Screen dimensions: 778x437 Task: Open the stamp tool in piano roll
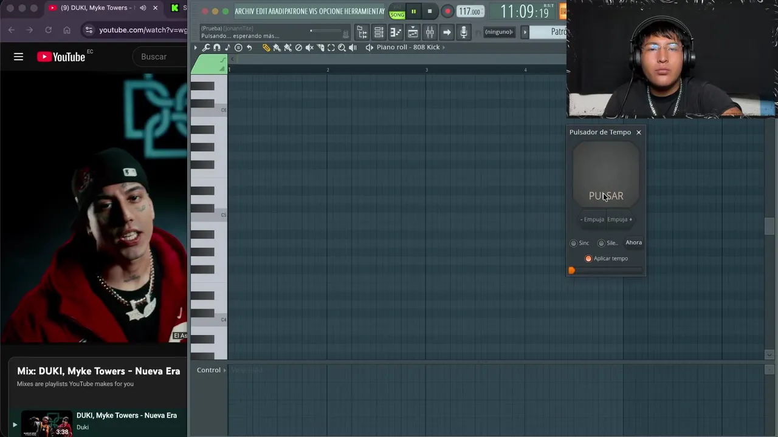coord(238,47)
